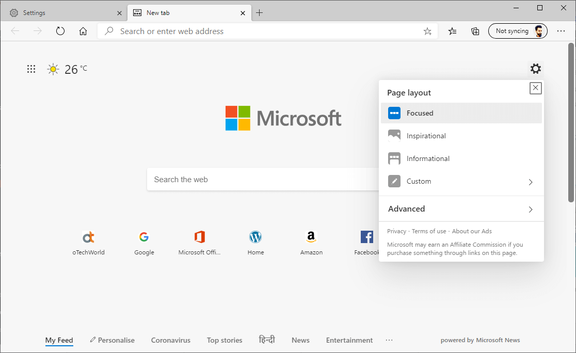
Task: Select the Informational layout option
Action: pos(461,158)
